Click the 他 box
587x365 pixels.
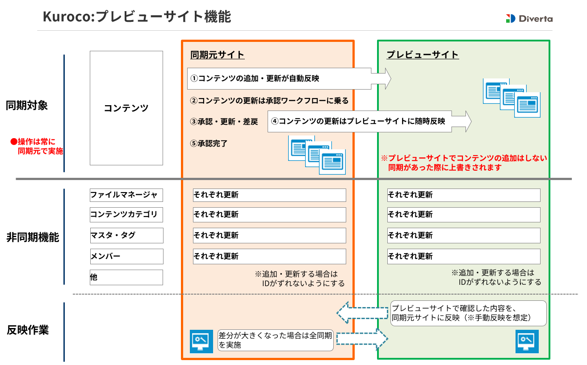[x=126, y=277]
